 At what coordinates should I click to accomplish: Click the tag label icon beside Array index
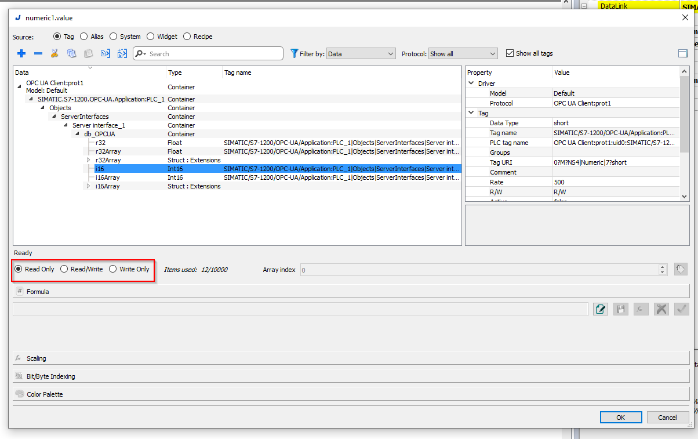click(681, 270)
